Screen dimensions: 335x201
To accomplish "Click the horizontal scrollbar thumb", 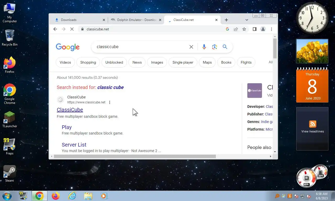I will tap(135, 156).
